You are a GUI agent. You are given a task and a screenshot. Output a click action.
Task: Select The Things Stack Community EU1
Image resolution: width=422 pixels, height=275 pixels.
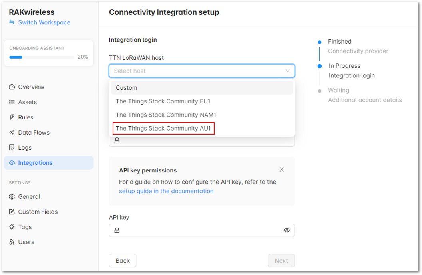[202, 101]
